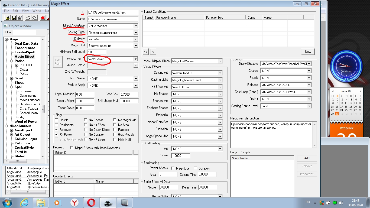
Task: Click the Add button for Papyrus Scripts
Action: tap(307, 158)
